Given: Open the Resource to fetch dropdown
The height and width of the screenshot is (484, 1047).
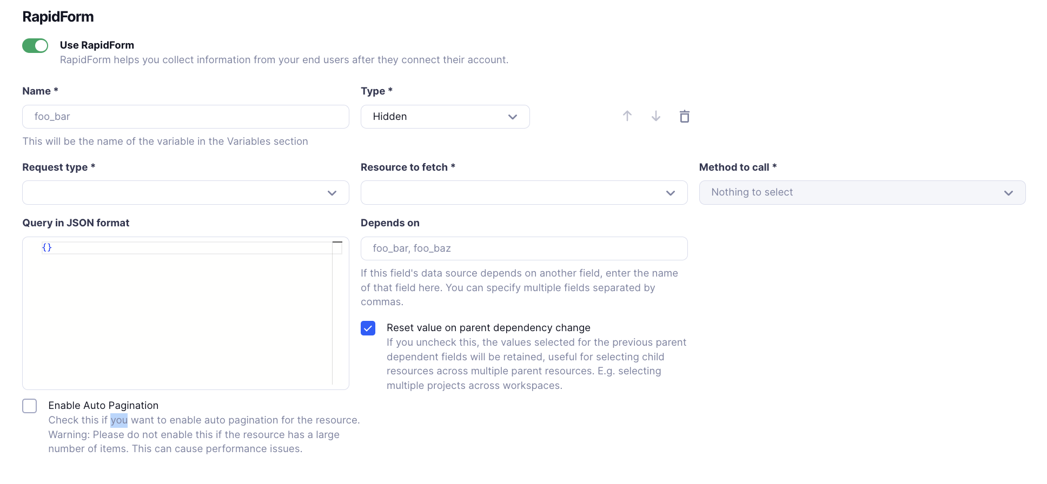Looking at the screenshot, I should [x=524, y=193].
